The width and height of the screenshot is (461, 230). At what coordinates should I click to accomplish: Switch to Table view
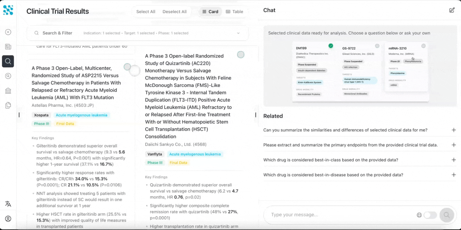tap(234, 11)
